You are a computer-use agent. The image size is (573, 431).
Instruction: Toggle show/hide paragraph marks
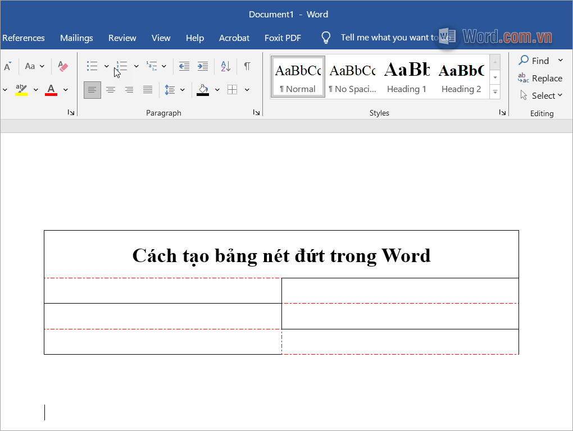247,66
